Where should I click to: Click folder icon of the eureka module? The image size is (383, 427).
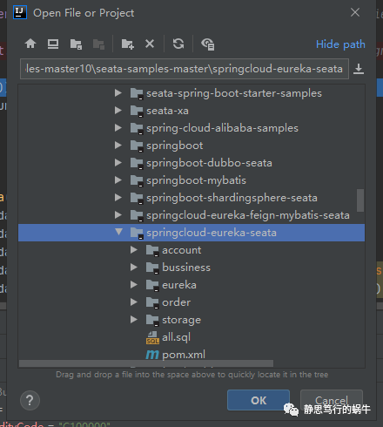pyautogui.click(x=152, y=285)
